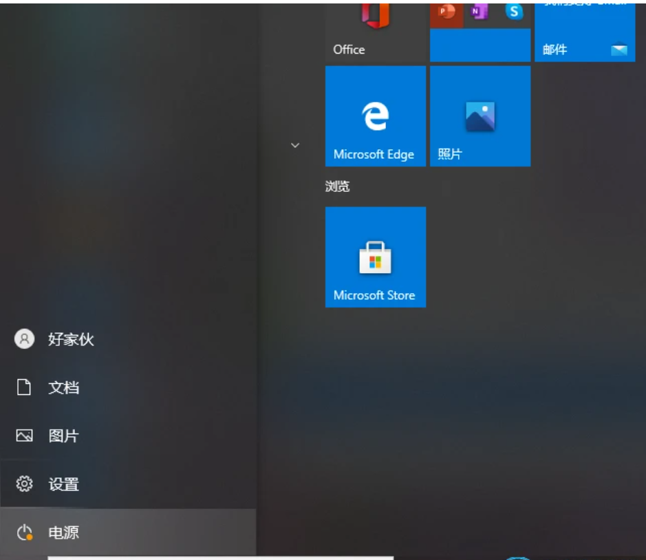The image size is (646, 560).
Task: Open the 邮件 mail tile
Action: point(585,33)
